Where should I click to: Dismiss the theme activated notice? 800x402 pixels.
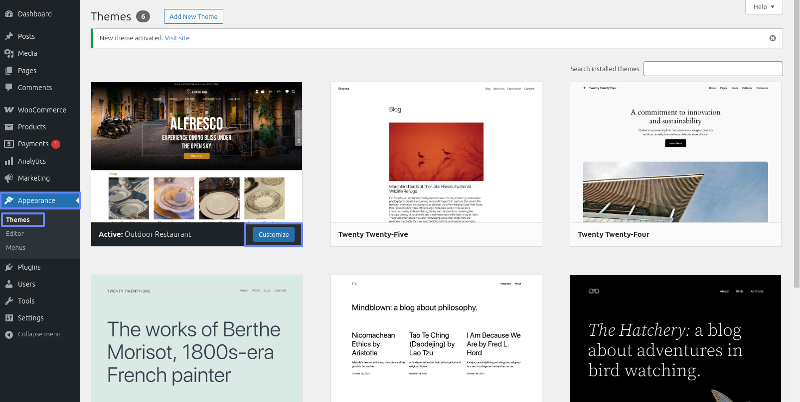[x=773, y=38]
